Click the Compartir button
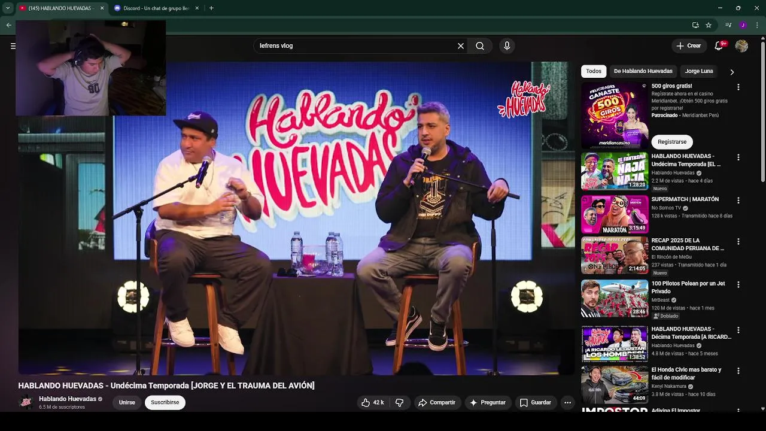Screen dimensions: 766x431 437,403
